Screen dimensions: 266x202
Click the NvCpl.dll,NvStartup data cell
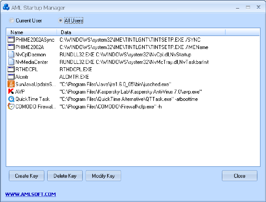[x=125, y=55]
